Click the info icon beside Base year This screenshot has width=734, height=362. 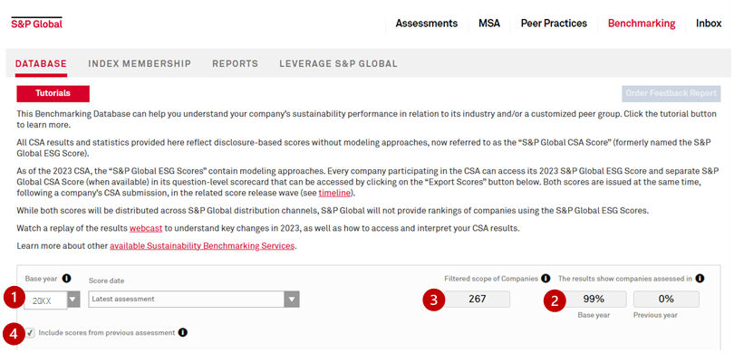click(x=66, y=279)
